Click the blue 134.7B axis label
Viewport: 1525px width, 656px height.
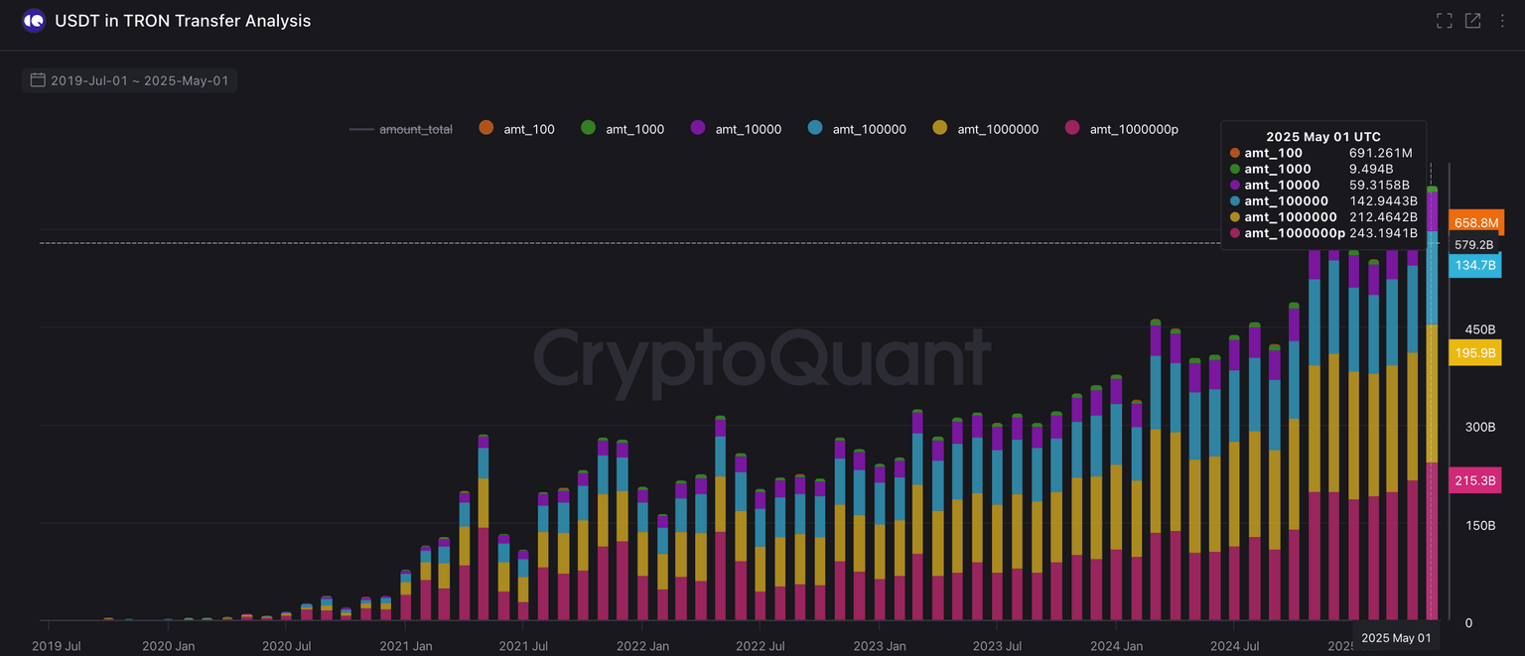pos(1474,265)
